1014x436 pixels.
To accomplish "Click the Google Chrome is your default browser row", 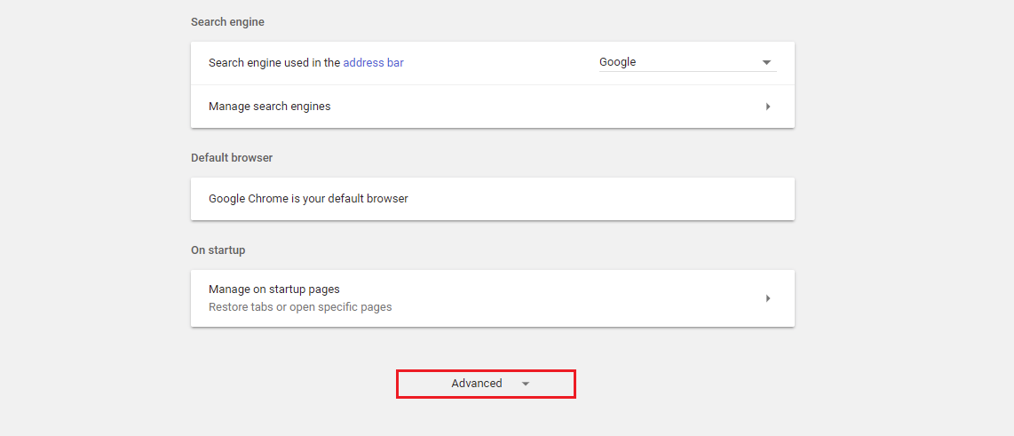I will click(492, 199).
